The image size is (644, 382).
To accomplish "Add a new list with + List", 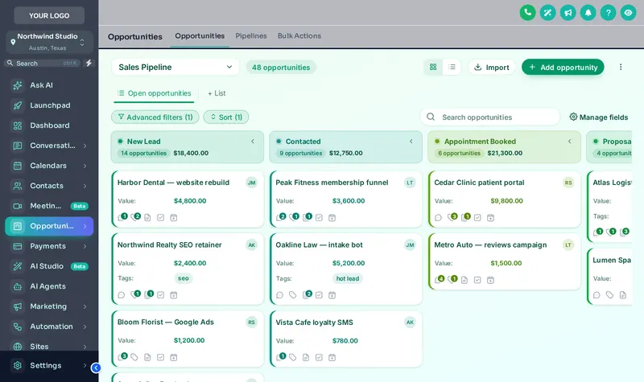I will click(x=217, y=93).
